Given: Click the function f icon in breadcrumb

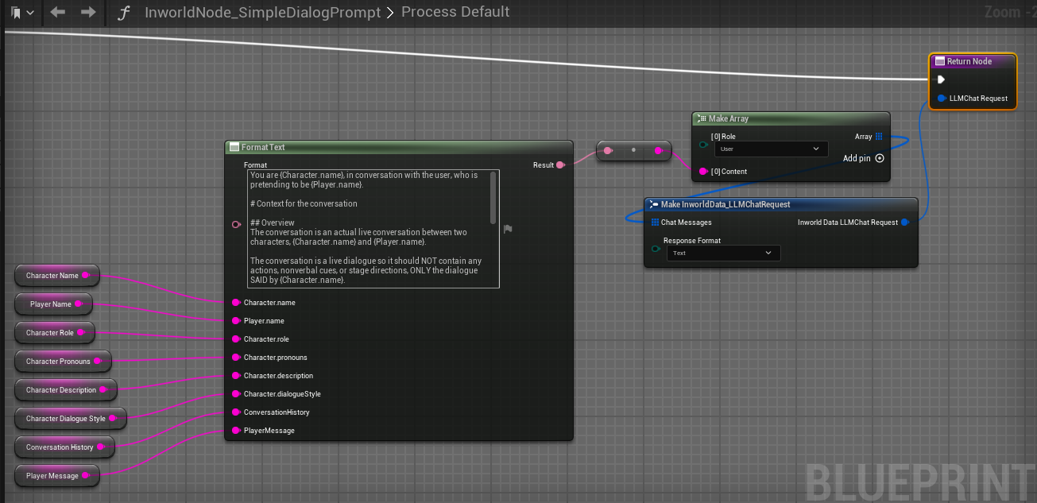Looking at the screenshot, I should tap(122, 13).
